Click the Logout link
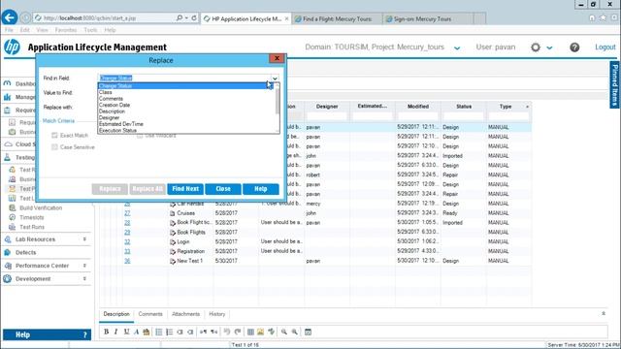The height and width of the screenshot is (349, 621). (x=605, y=48)
